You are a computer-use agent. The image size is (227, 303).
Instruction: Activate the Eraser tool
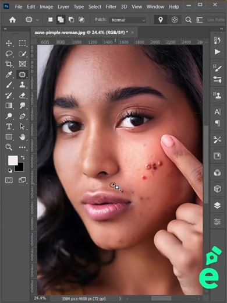click(22, 96)
